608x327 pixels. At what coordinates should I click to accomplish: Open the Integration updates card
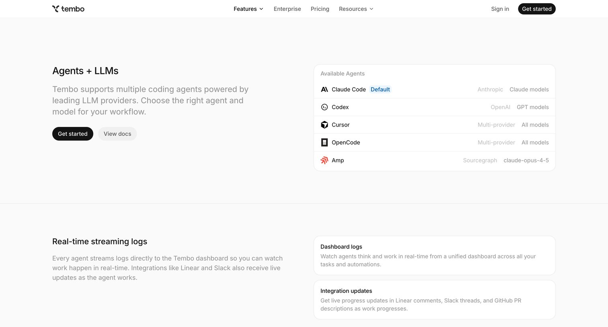[434, 300]
